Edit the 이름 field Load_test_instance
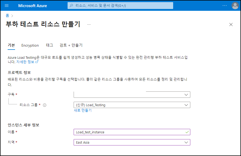The width and height of the screenshot is (241, 156). coord(132,132)
